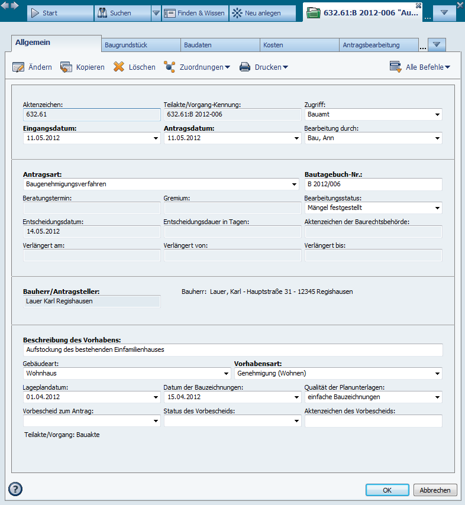Expand the Zugriff dropdown showing Bauamt
The image size is (465, 505).
(x=437, y=115)
